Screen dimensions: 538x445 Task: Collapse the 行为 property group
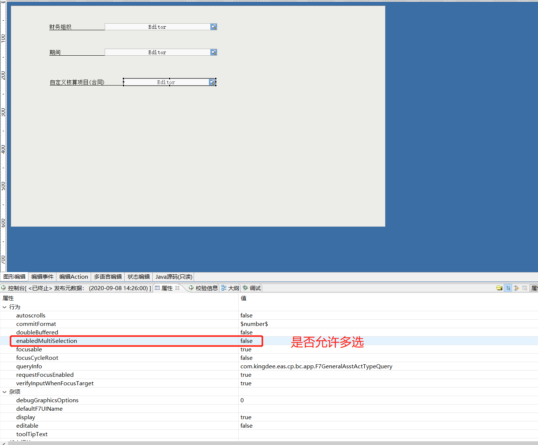click(x=4, y=307)
